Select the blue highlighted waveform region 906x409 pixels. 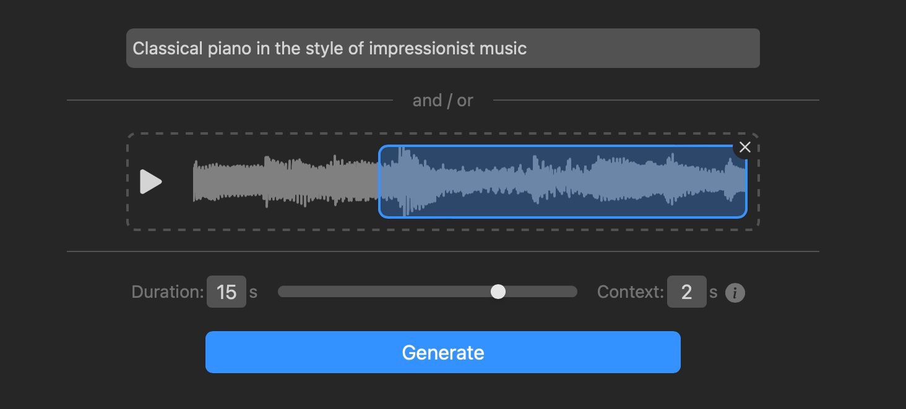click(563, 182)
